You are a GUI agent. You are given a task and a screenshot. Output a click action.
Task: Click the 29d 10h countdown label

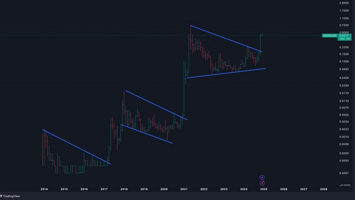[x=344, y=39]
